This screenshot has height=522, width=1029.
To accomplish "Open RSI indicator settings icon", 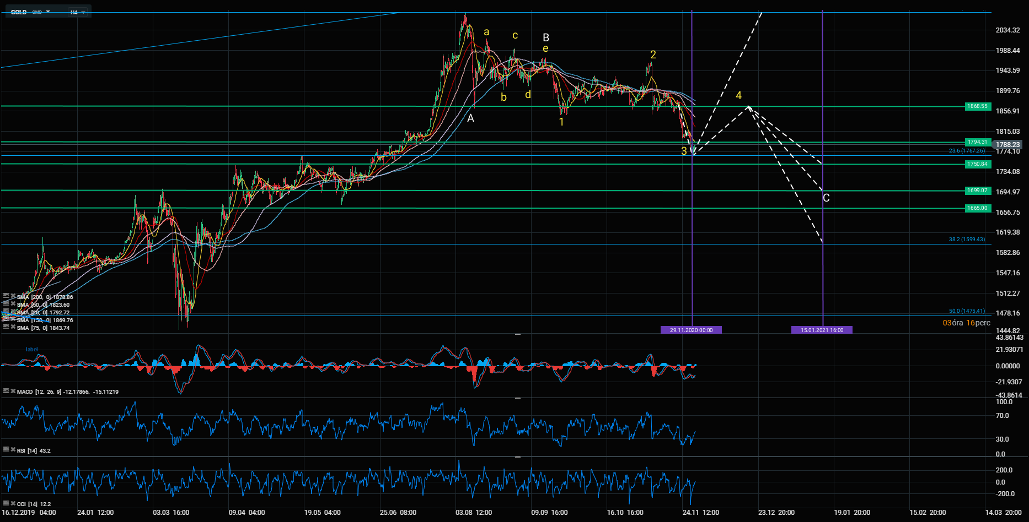I will pyautogui.click(x=6, y=450).
